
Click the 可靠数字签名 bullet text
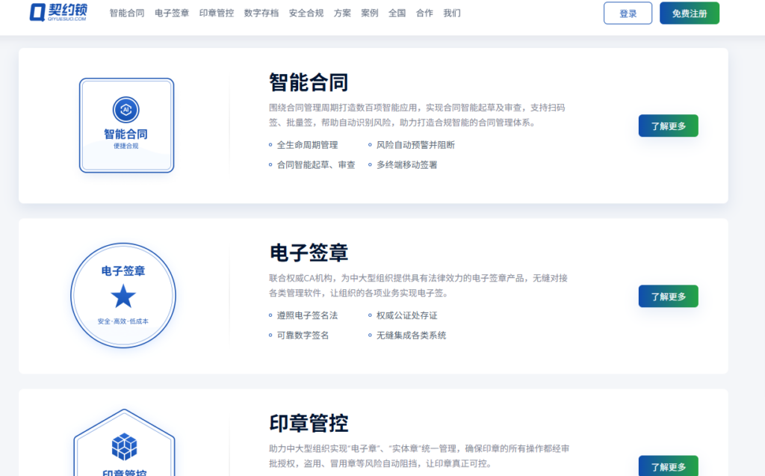coord(303,336)
